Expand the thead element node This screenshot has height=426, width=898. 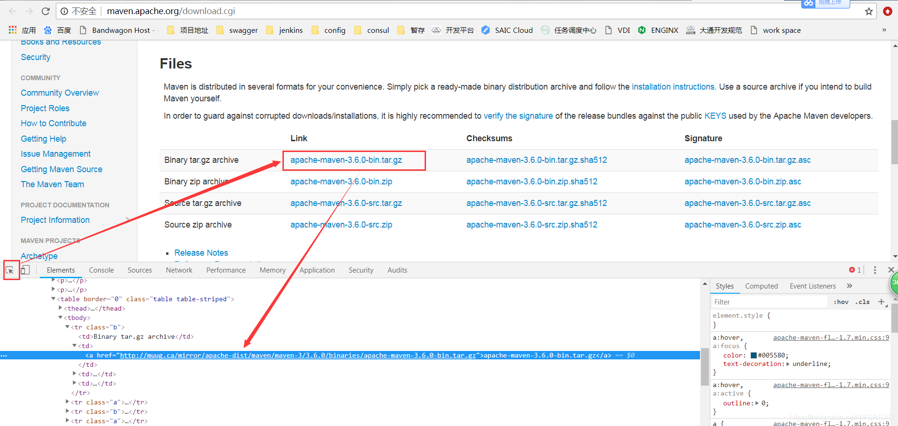click(x=60, y=308)
